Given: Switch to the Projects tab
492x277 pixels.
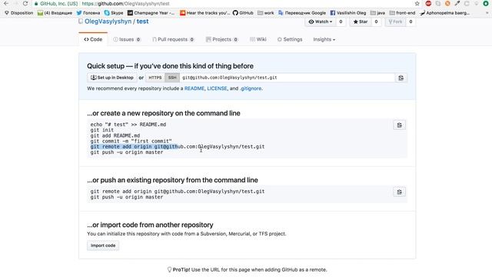Looking at the screenshot, I should [x=222, y=39].
